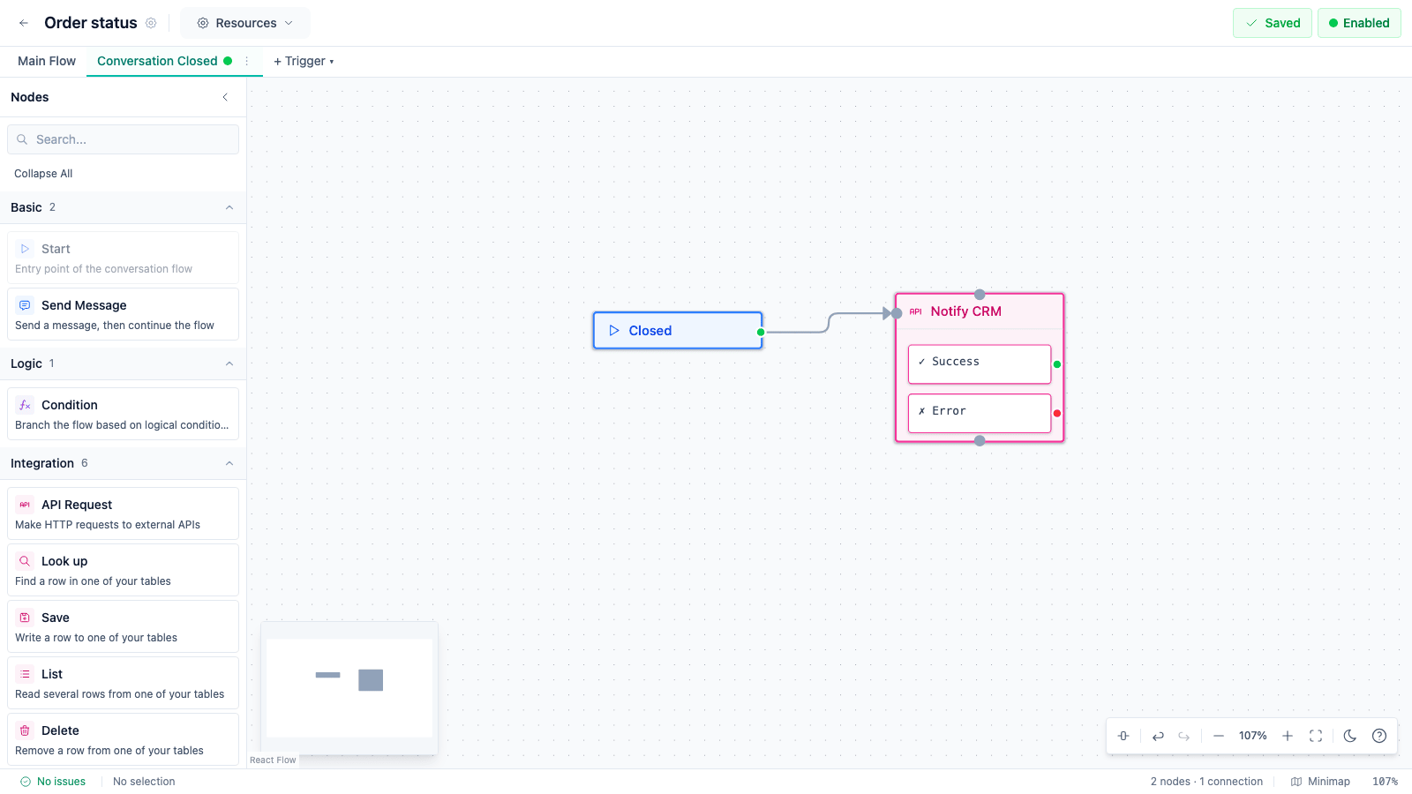This screenshot has height=794, width=1412.
Task: Select the Conversation Closed tab
Action: tap(157, 61)
